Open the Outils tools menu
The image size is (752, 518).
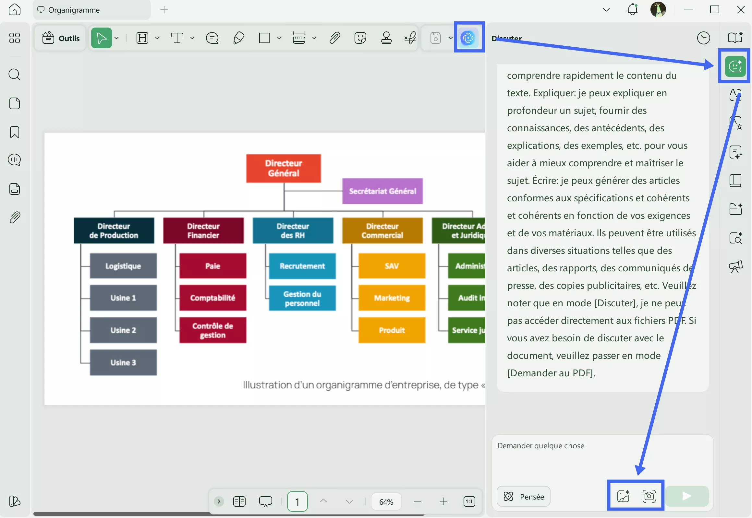[x=61, y=38]
